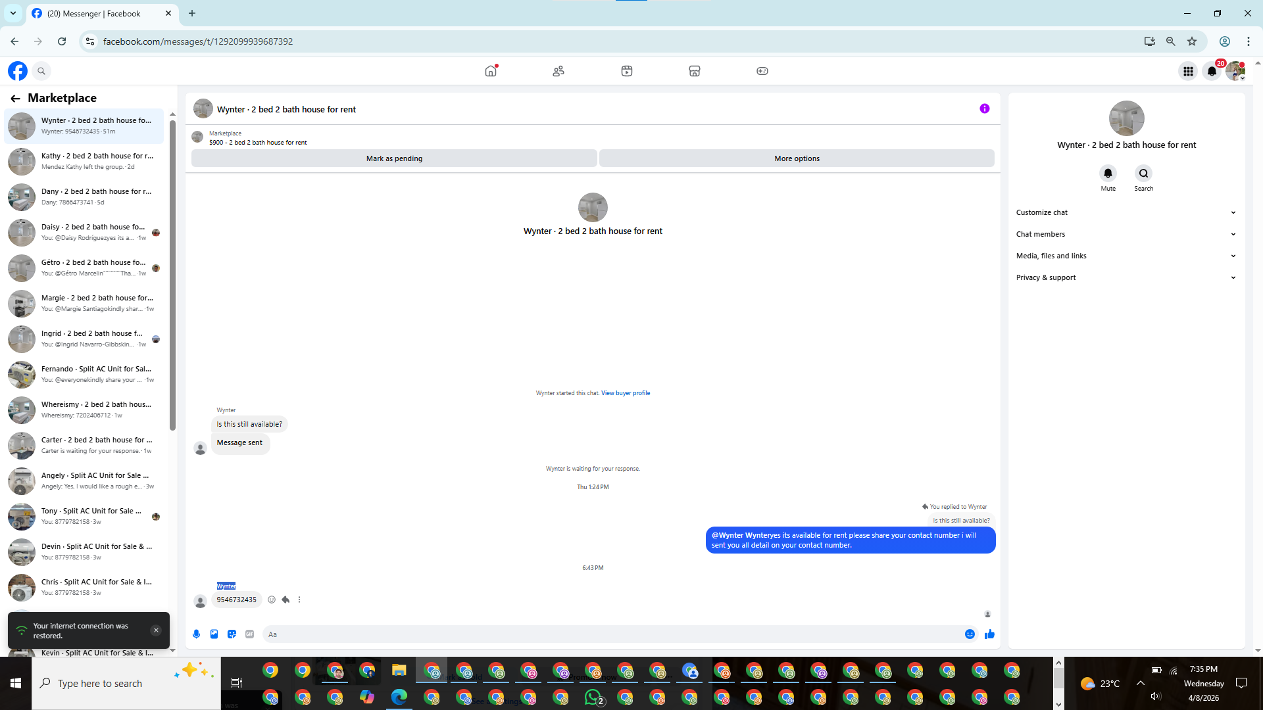The image size is (1263, 710).
Task: Open emoji picker in message box
Action: 970,634
